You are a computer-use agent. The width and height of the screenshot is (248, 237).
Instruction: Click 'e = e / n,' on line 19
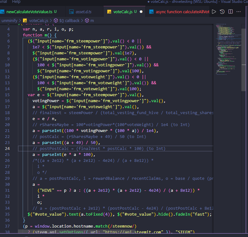(x=44, y=119)
